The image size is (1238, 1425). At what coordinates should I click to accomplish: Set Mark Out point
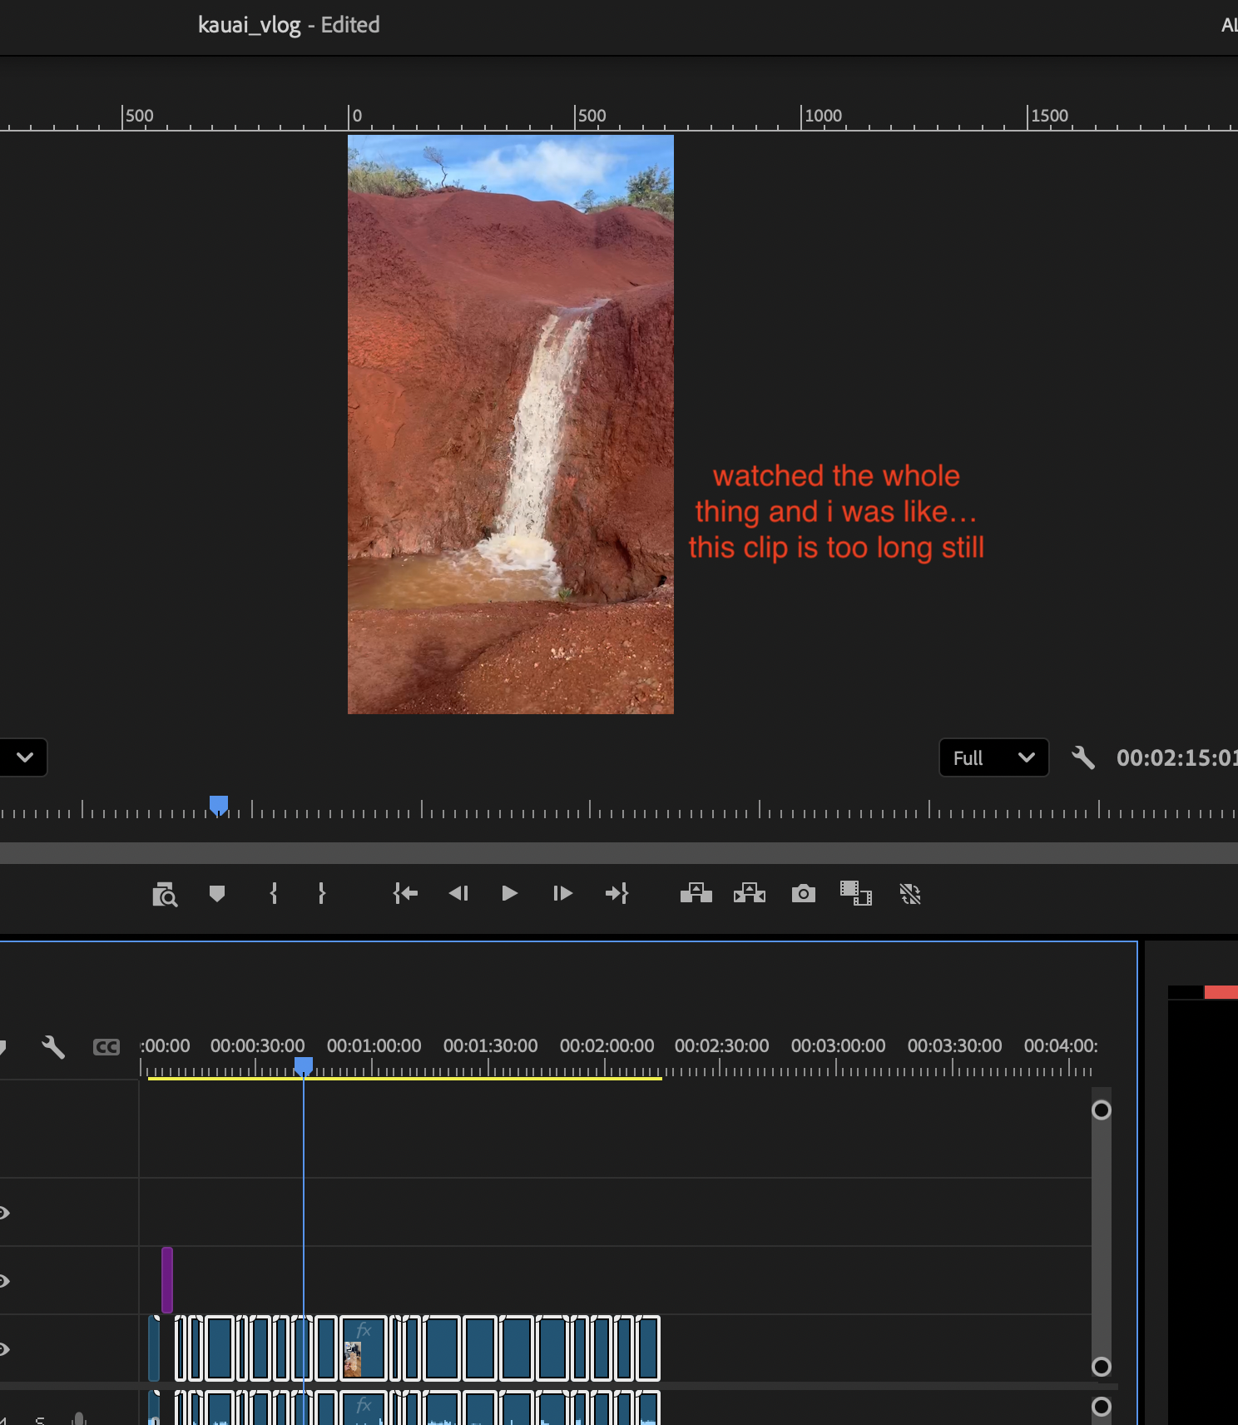coord(322,894)
